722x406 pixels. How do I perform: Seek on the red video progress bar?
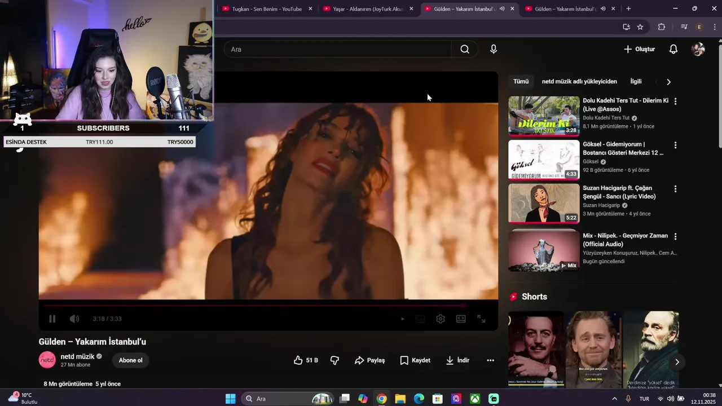click(252, 306)
